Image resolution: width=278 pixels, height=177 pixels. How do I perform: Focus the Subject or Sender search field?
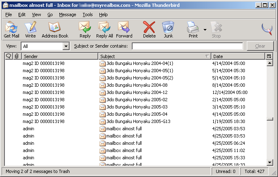187,46
